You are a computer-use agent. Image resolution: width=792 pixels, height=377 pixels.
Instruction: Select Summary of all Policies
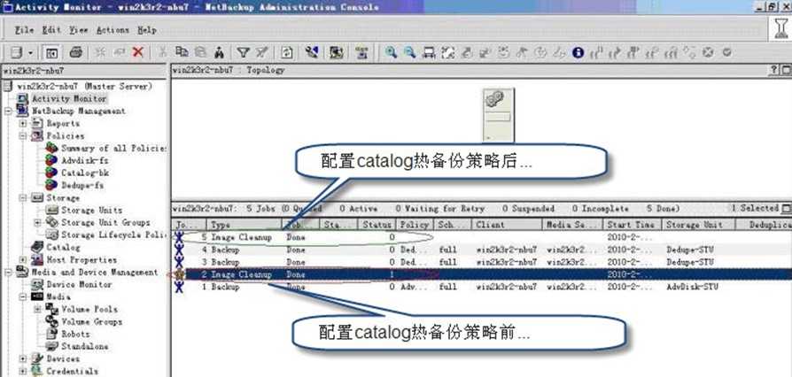coord(113,149)
